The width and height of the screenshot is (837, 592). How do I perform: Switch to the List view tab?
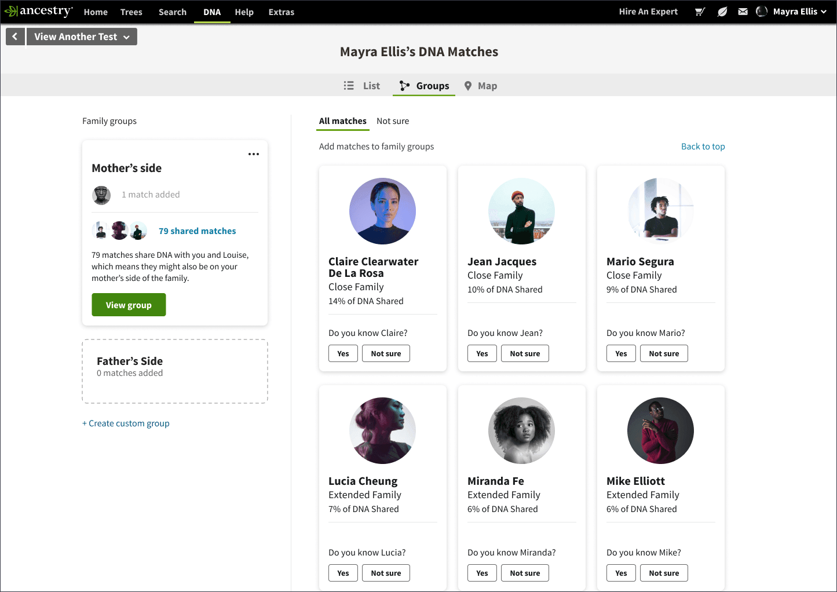(x=362, y=86)
